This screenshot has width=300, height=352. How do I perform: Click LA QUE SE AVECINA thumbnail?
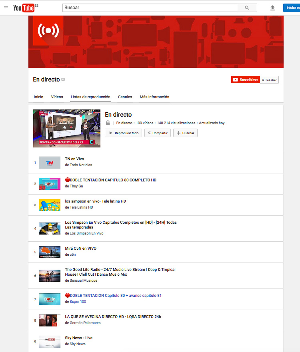pos(50,320)
